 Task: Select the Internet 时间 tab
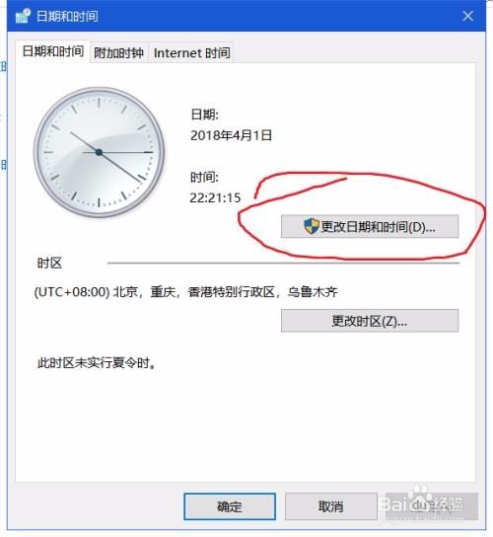[x=191, y=53]
